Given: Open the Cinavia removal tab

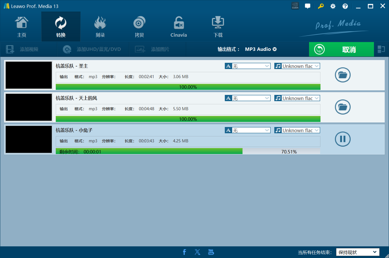Looking at the screenshot, I should pyautogui.click(x=179, y=27).
